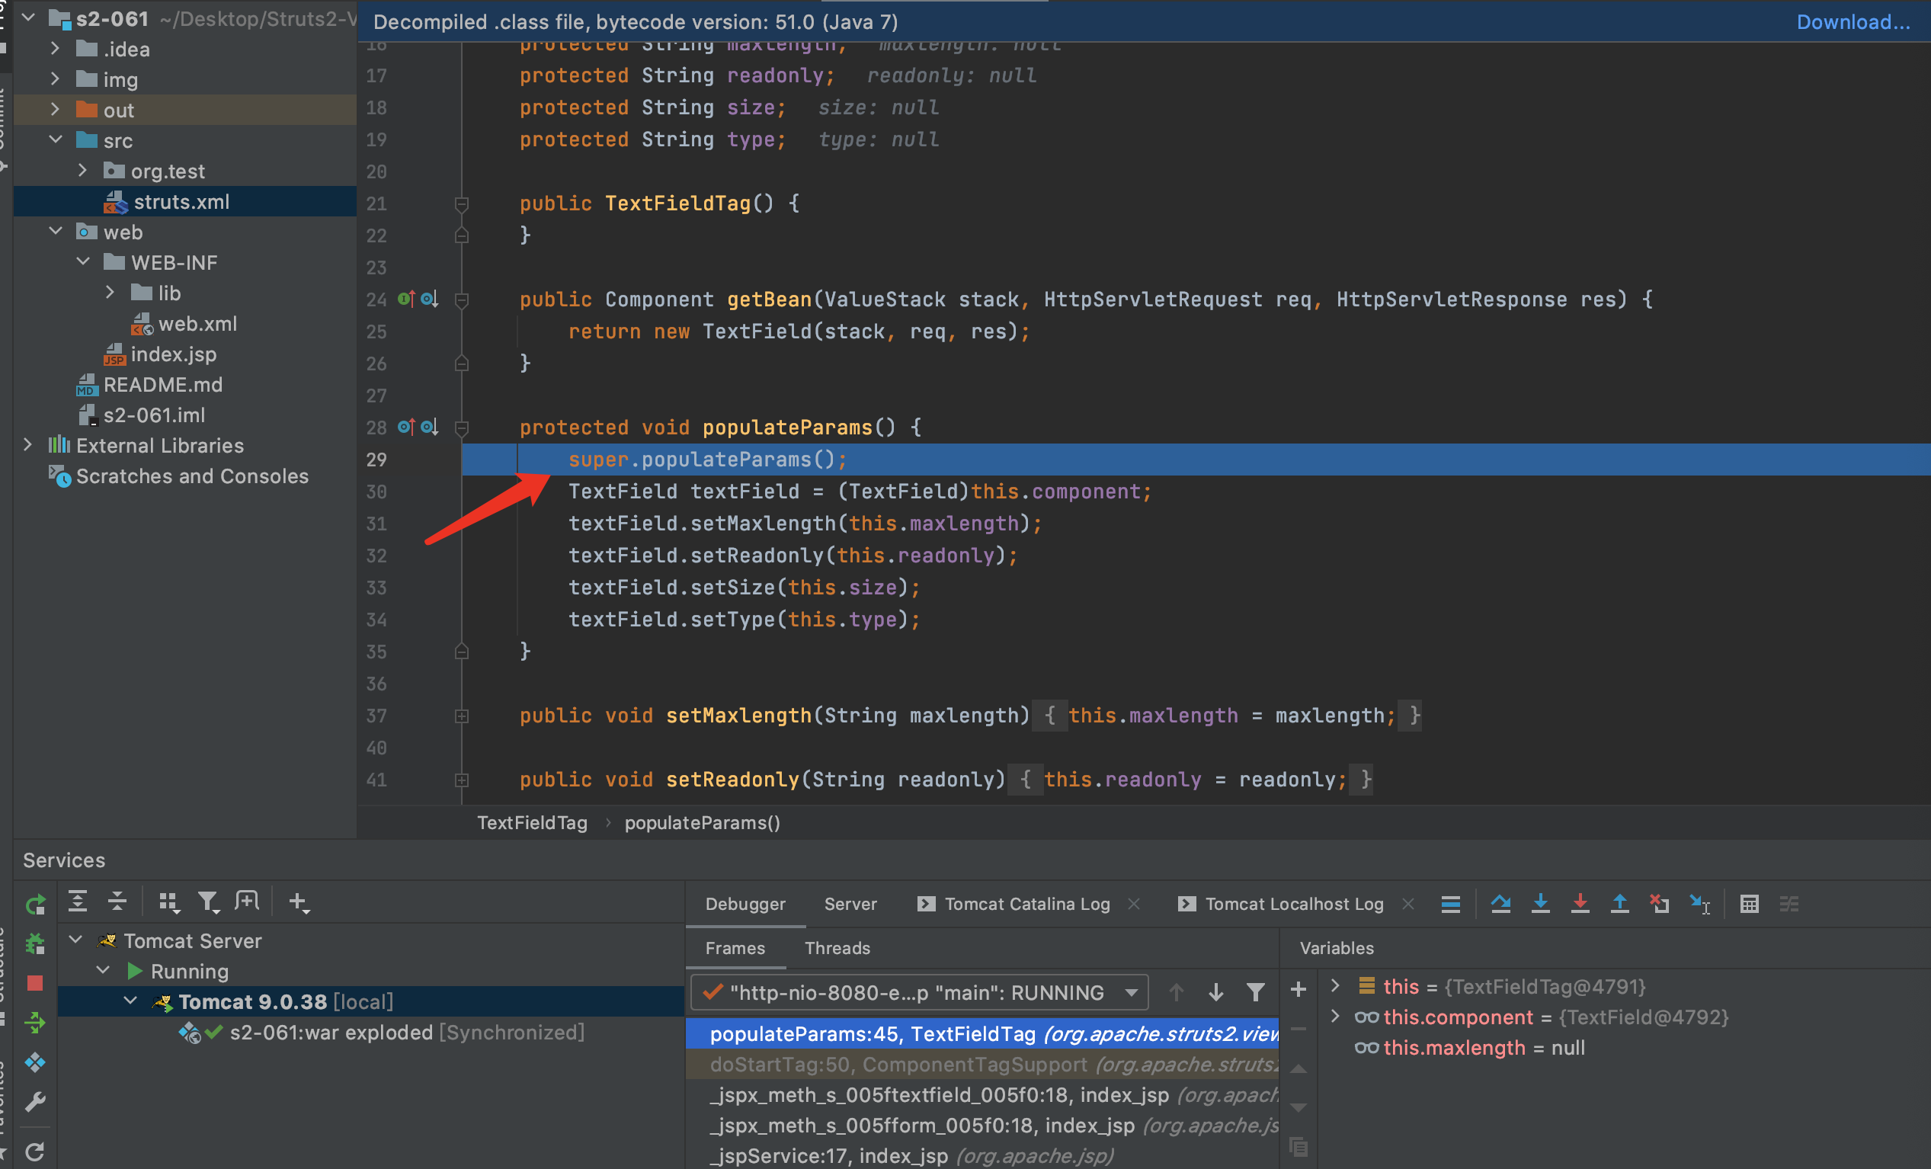Collapse the src folder

(x=56, y=139)
